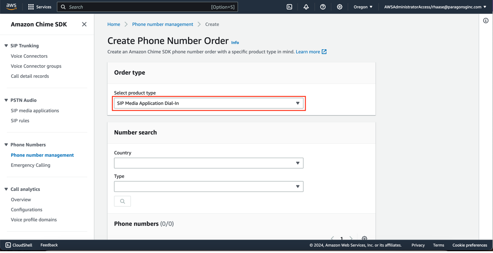The height and width of the screenshot is (253, 493).
Task: Open the Privacy footer link
Action: 418,245
